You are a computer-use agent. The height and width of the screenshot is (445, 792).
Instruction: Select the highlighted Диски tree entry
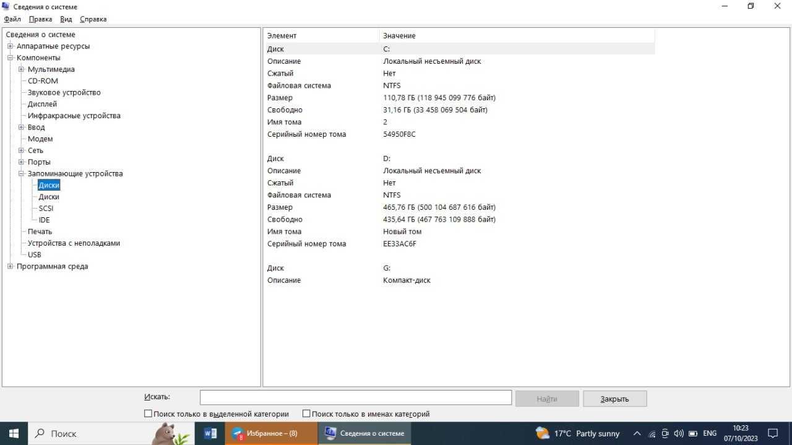click(49, 185)
